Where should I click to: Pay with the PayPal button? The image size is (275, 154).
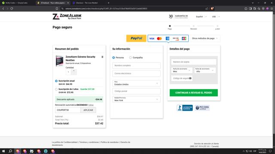(x=136, y=38)
